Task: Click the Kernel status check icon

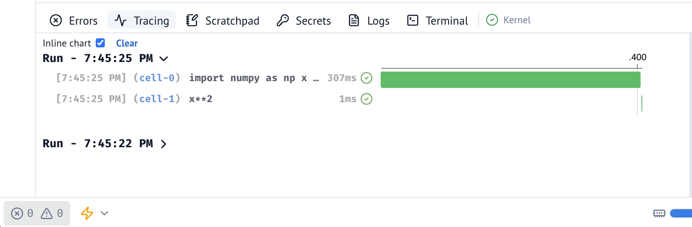Action: pos(492,20)
